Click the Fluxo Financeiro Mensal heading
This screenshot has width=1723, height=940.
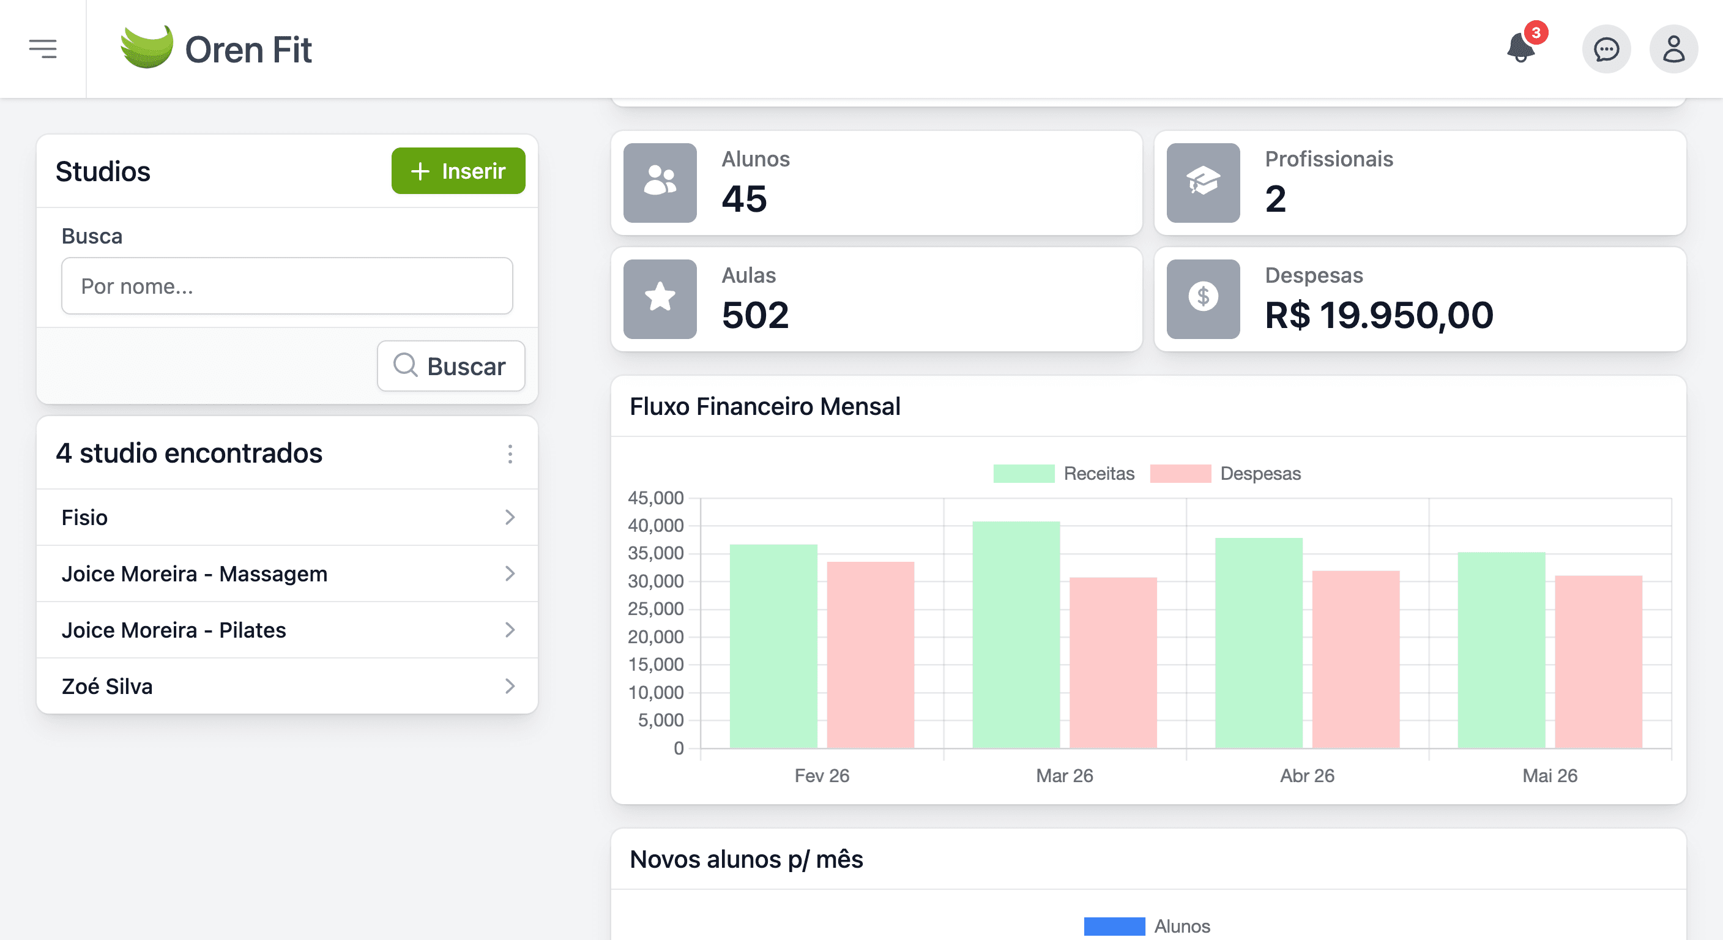click(764, 406)
